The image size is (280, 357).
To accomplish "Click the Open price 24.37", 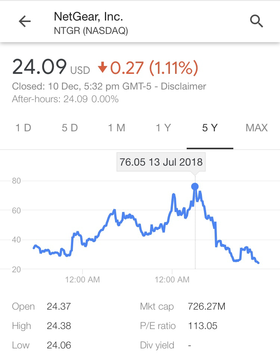I will point(59,307).
